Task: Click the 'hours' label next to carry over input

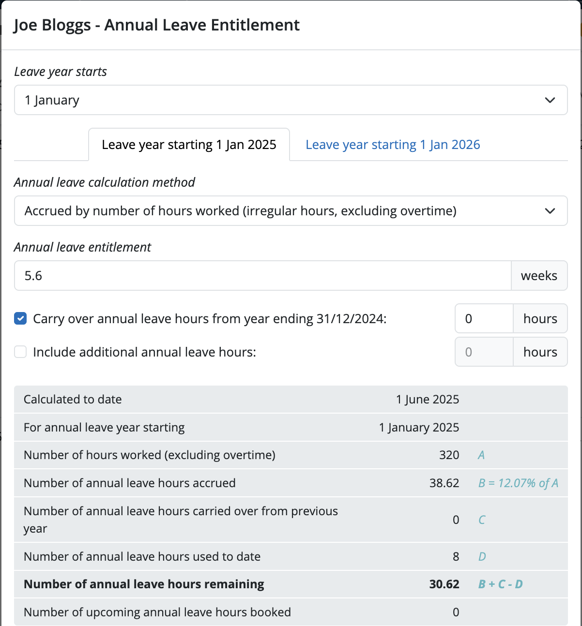Action: [x=540, y=318]
